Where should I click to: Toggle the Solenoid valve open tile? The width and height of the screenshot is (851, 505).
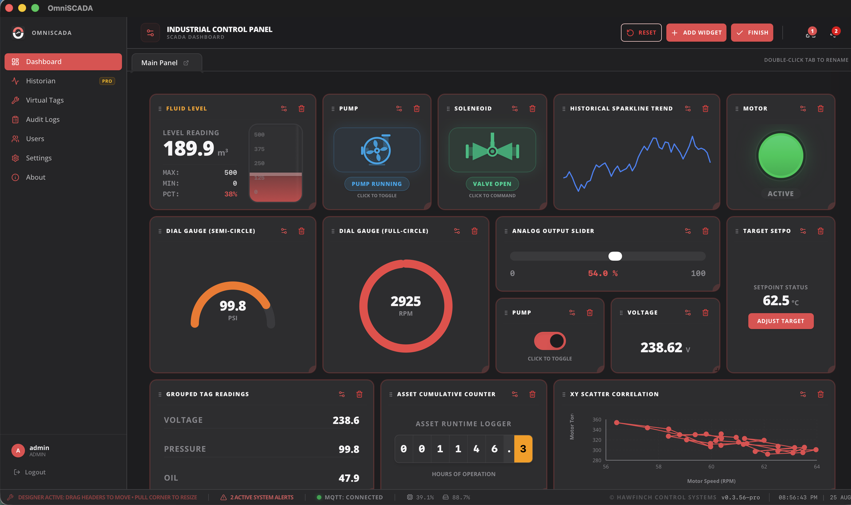(492, 150)
